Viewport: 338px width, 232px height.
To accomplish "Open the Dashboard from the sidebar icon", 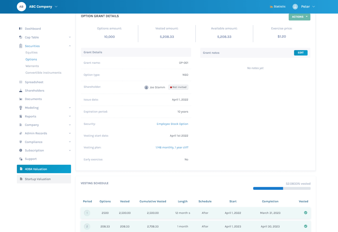I will pos(21,28).
